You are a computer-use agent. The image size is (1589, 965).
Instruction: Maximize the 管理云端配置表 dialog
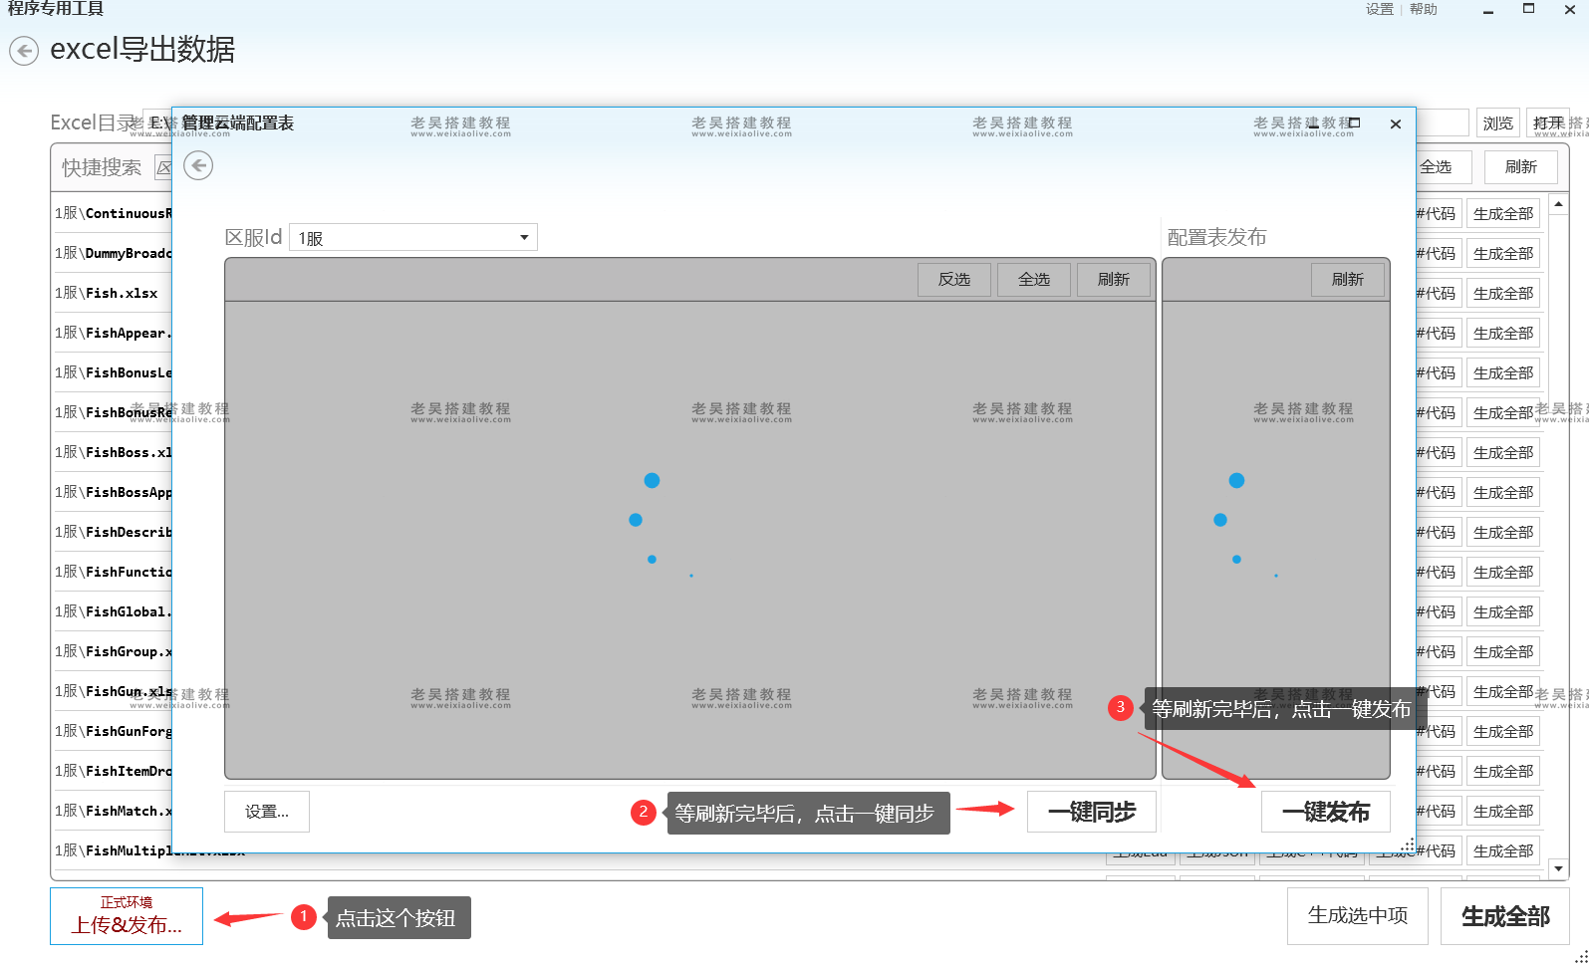coord(1354,123)
